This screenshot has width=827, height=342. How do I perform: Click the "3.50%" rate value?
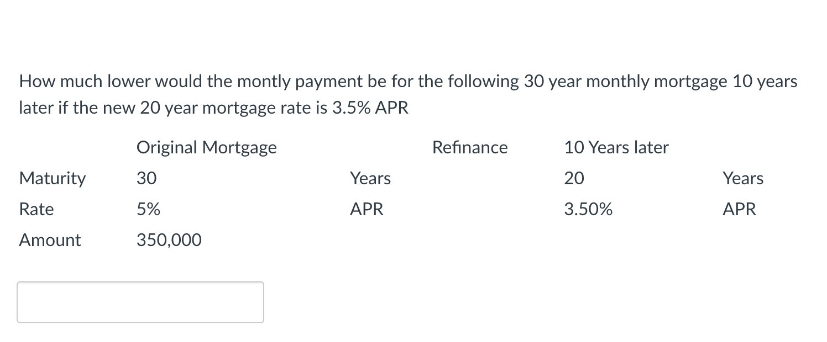click(x=588, y=209)
